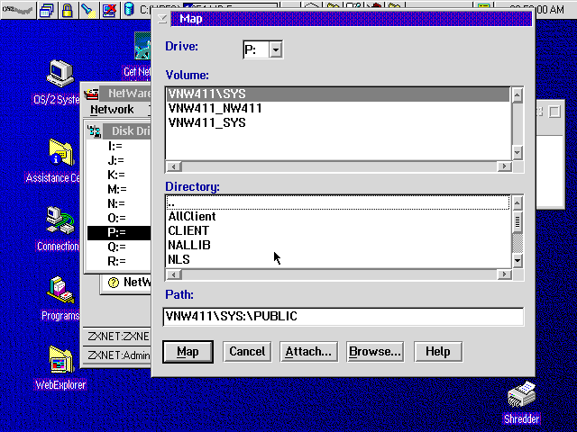
Task: Click the Help button in the Map dialog
Action: [438, 352]
